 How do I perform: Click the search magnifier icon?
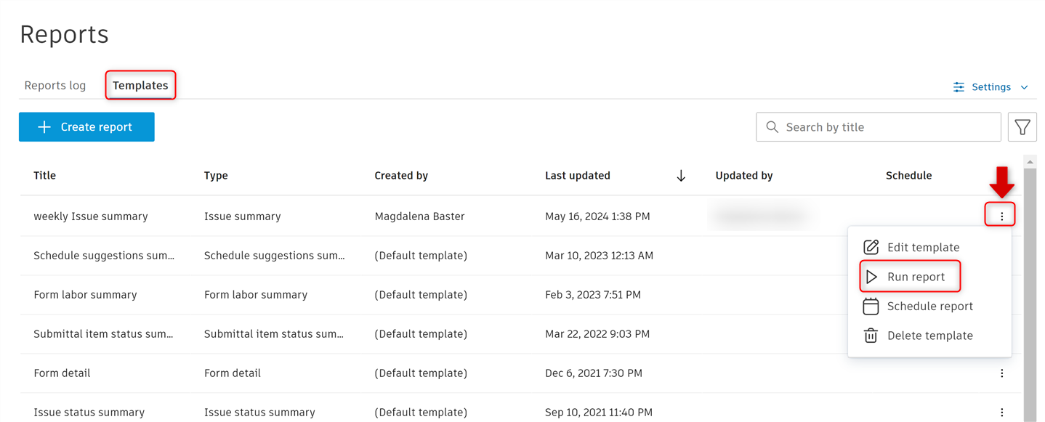tap(772, 127)
